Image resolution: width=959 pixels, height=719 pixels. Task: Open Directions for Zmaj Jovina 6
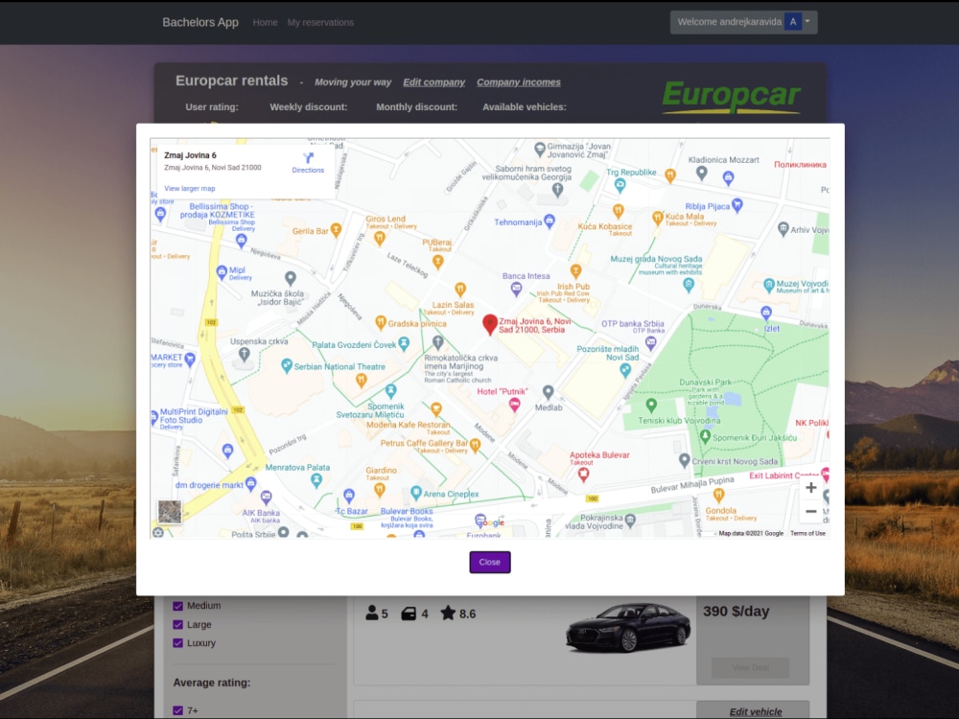click(308, 163)
